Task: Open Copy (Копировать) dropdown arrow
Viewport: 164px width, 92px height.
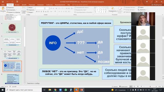Action: click(x=16, y=10)
